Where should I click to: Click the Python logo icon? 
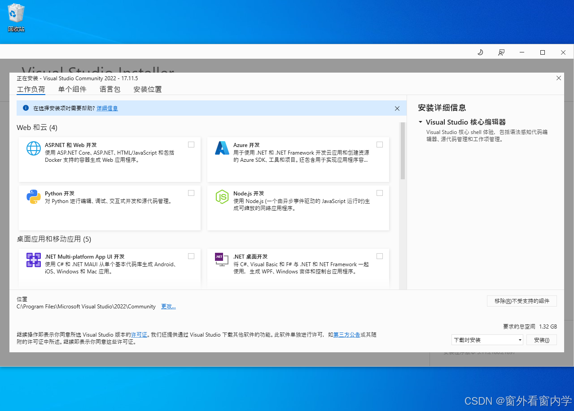34,197
